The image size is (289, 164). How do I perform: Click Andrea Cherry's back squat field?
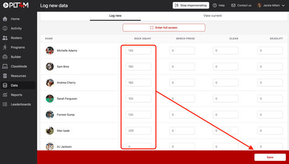point(138,83)
